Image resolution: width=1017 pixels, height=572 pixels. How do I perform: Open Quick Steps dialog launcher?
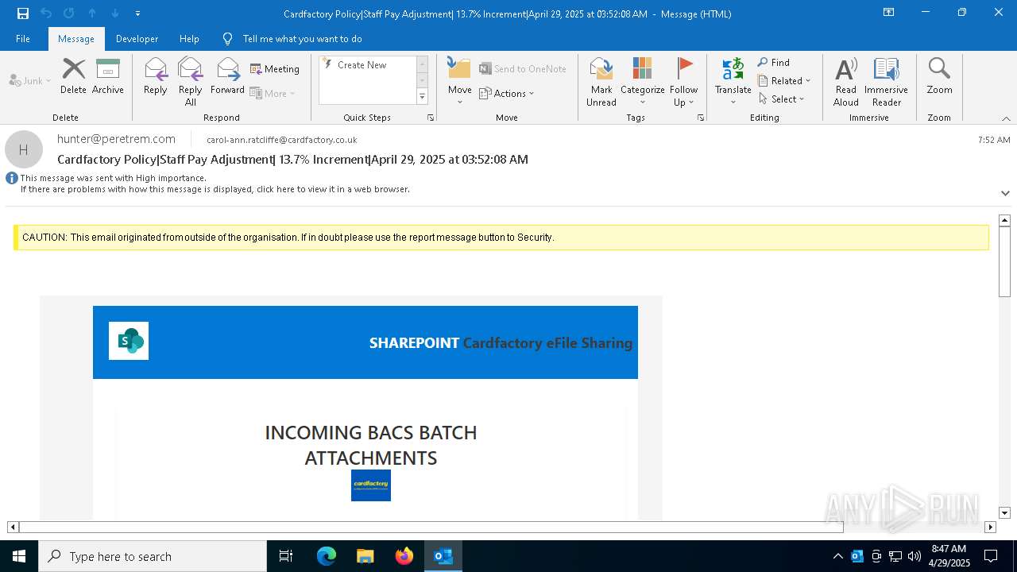(x=431, y=118)
